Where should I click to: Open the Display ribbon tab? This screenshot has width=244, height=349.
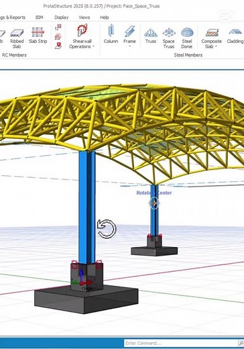(x=62, y=17)
